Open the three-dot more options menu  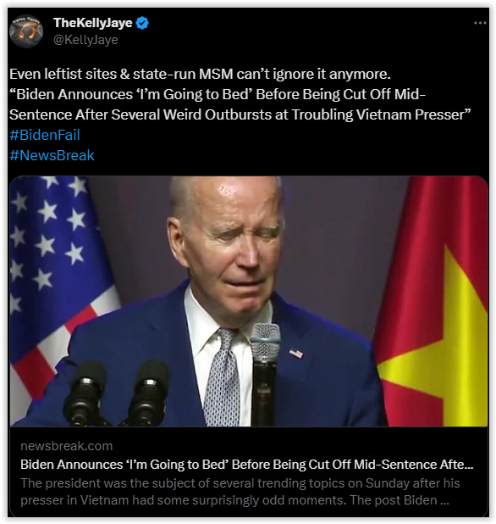[x=480, y=23]
